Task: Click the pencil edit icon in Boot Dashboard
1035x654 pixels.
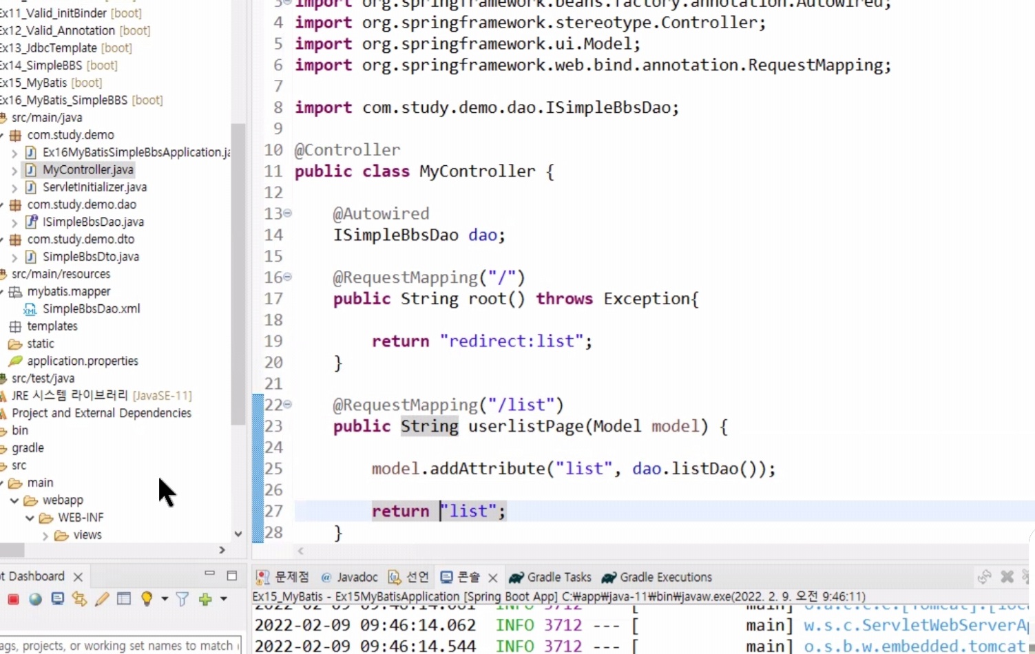Action: pos(102,599)
